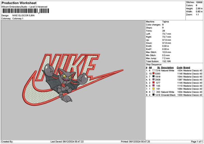Viewport: 204px width, 144px height.
Task: Click the Trims value 28
Action: pyautogui.click(x=164, y=31)
